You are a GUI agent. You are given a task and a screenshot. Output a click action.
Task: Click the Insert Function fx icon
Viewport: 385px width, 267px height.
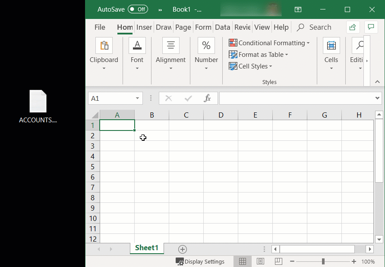pyautogui.click(x=207, y=99)
